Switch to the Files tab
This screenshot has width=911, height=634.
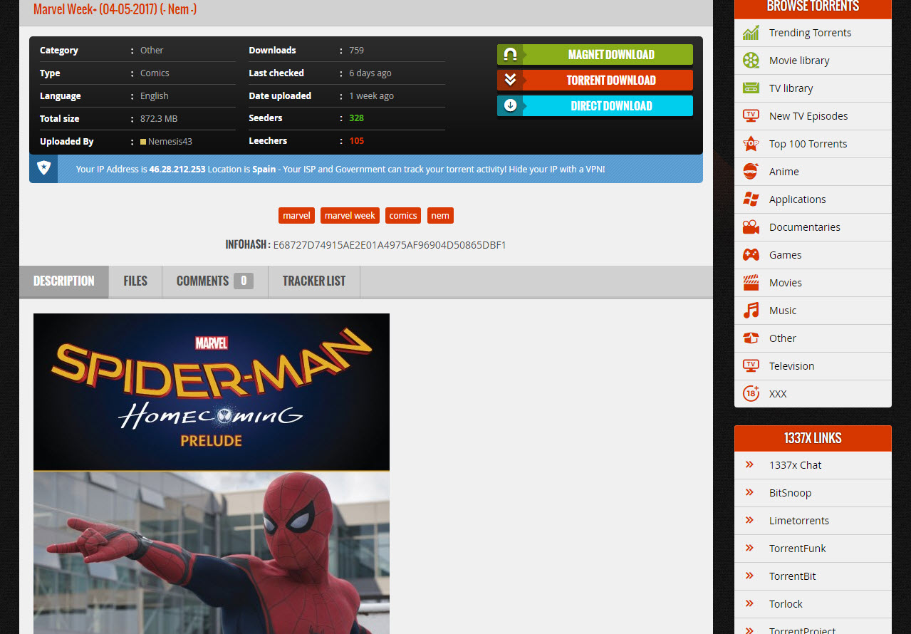135,281
